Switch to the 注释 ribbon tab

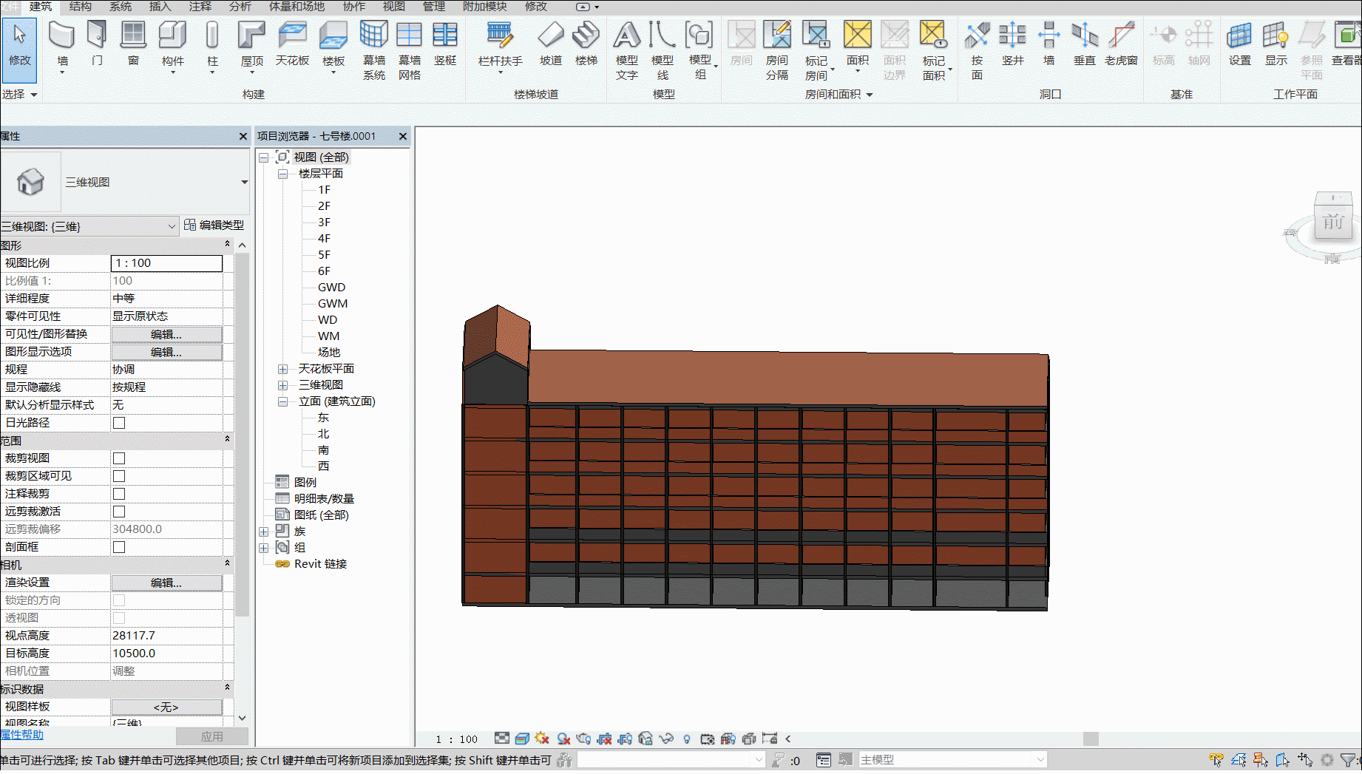tap(200, 7)
